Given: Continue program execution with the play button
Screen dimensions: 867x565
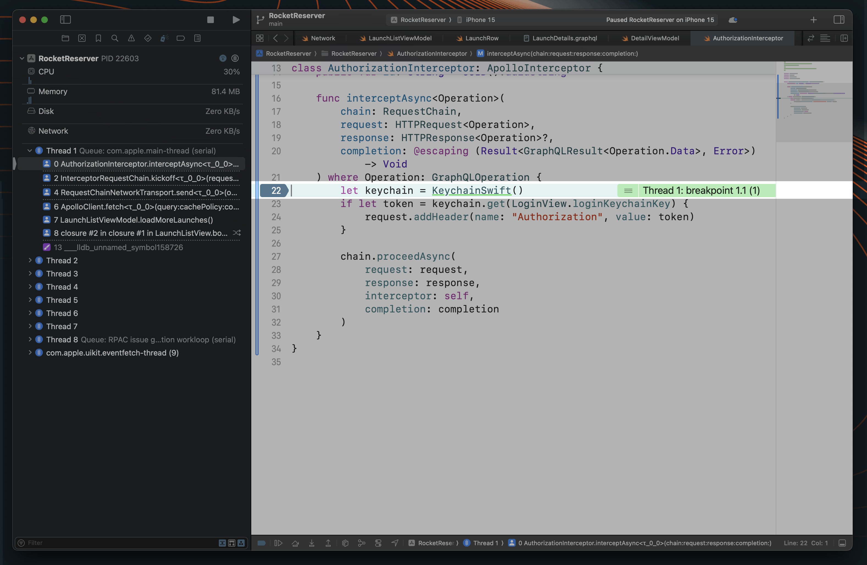Looking at the screenshot, I should (x=236, y=20).
